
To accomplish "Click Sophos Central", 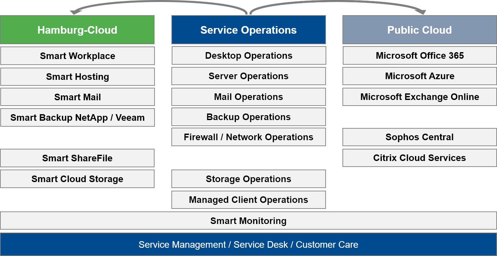I will (x=420, y=137).
